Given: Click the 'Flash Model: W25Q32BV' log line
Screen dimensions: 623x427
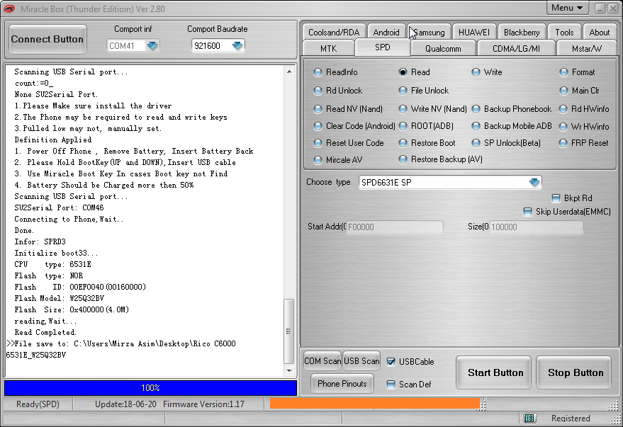Looking at the screenshot, I should (x=60, y=298).
